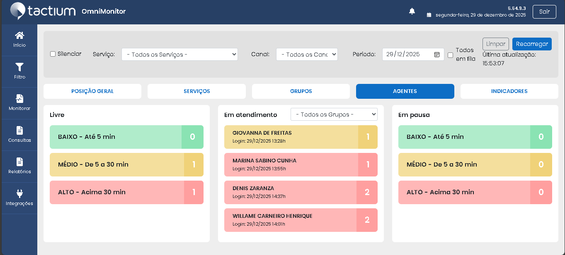The width and height of the screenshot is (565, 255).
Task: Go to Início home icon
Action: click(x=19, y=36)
